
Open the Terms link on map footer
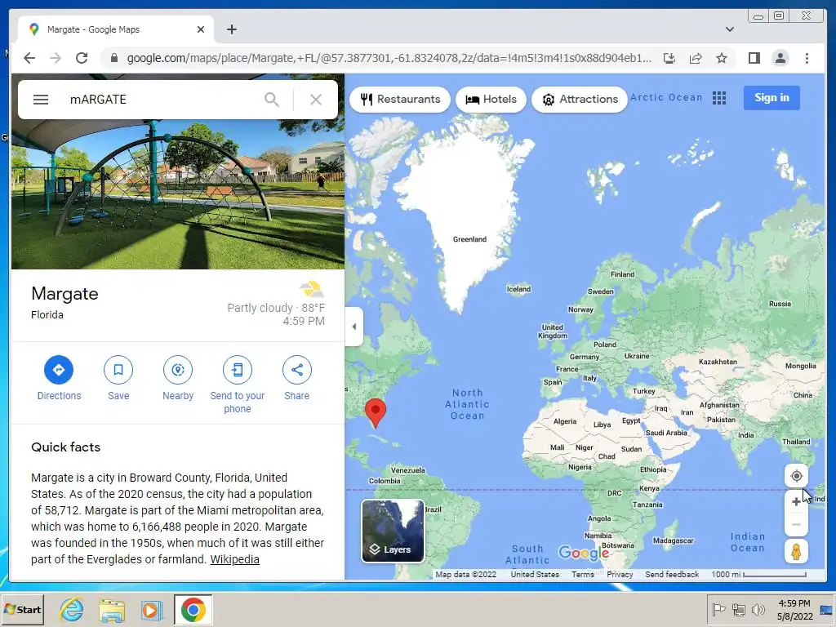583,574
